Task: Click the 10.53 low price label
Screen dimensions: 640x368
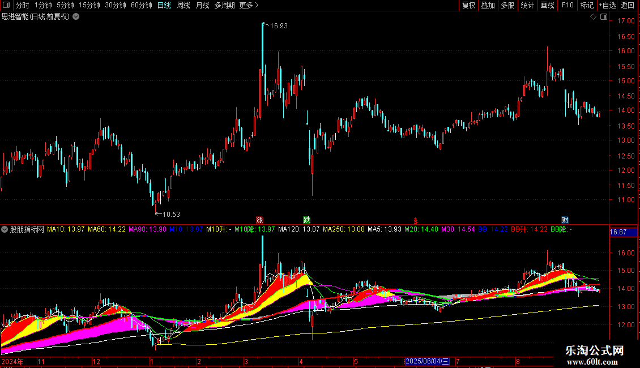Action: (x=171, y=214)
